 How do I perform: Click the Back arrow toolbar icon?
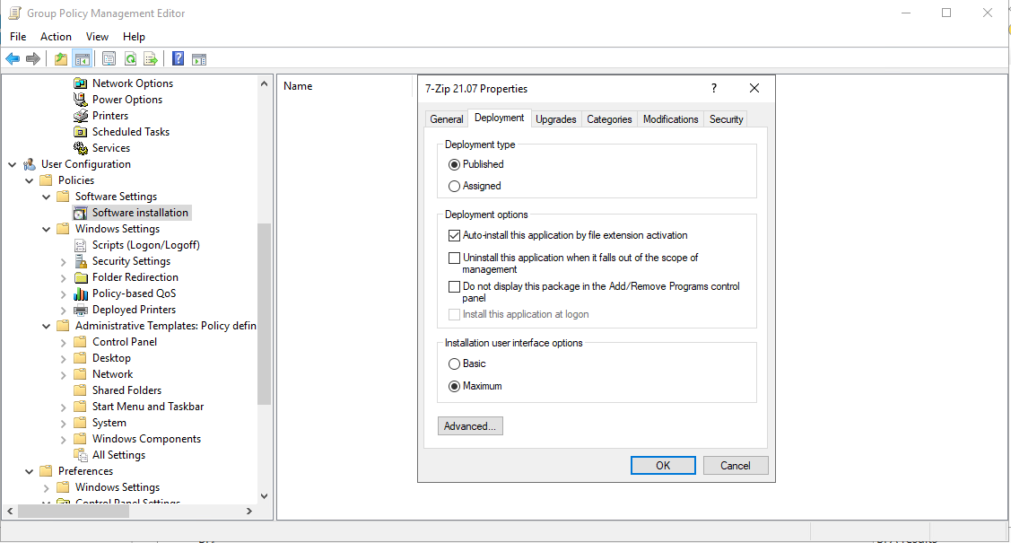(13, 59)
